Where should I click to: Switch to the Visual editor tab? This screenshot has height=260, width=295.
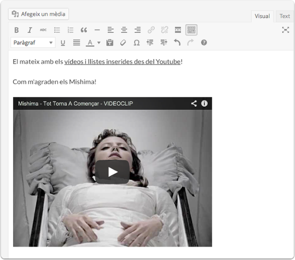(262, 16)
